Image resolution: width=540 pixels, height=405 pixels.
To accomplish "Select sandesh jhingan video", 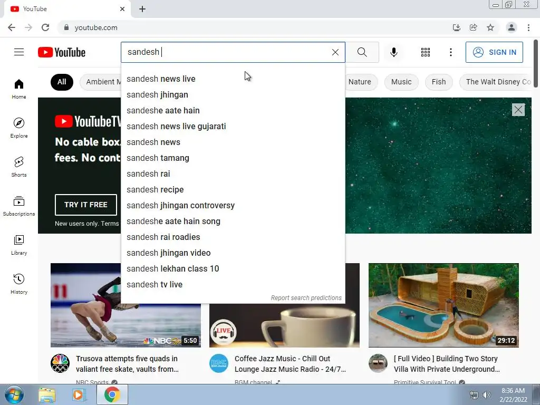I will pos(233,253).
